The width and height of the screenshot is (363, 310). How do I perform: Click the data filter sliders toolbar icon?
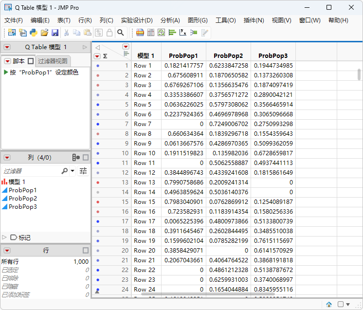pyautogui.click(x=99, y=33)
